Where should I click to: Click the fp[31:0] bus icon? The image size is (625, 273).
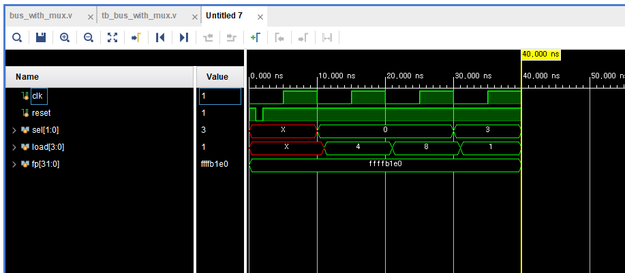pos(25,164)
